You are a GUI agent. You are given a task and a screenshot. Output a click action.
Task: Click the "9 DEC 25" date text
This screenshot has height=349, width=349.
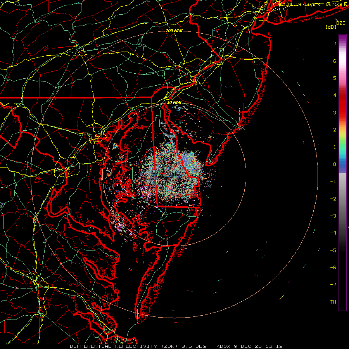click(x=248, y=346)
